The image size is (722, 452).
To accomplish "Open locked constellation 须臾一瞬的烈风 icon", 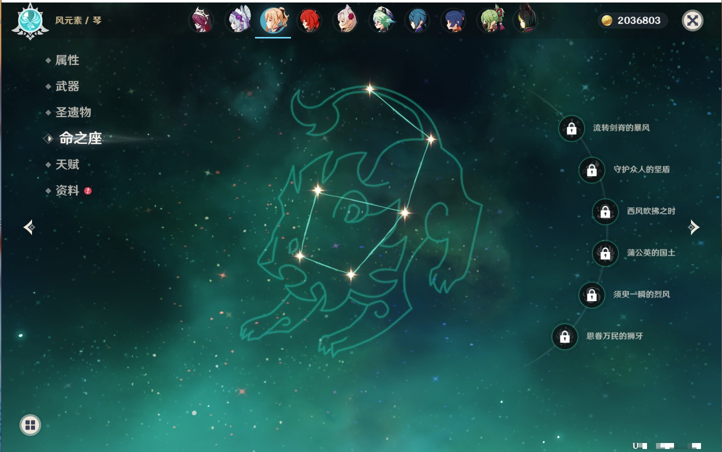I will (592, 295).
